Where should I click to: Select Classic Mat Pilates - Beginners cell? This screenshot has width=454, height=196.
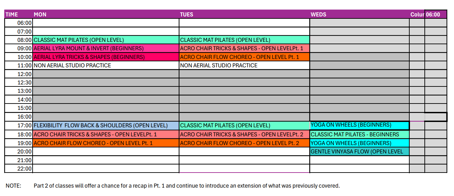360,134
